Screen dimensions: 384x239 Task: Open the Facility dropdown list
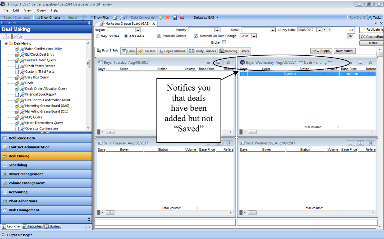[217, 30]
